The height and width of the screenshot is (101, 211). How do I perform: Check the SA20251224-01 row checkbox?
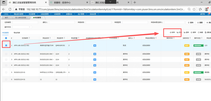[6, 79]
